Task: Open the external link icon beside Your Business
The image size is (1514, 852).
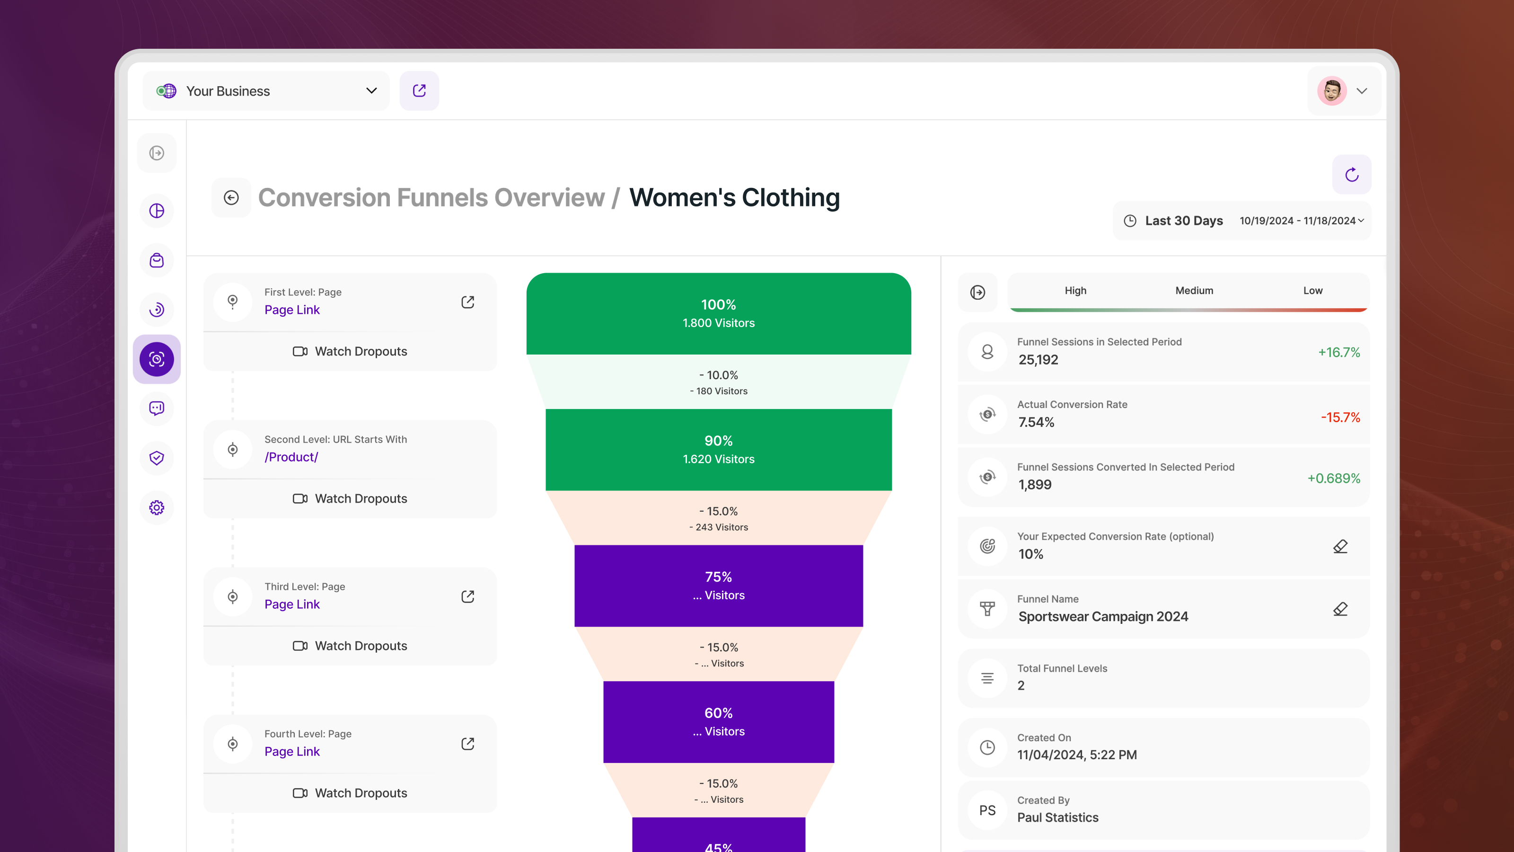Action: tap(419, 90)
